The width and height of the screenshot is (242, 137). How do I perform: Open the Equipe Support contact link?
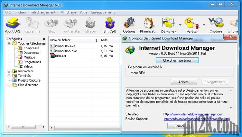[197, 119]
